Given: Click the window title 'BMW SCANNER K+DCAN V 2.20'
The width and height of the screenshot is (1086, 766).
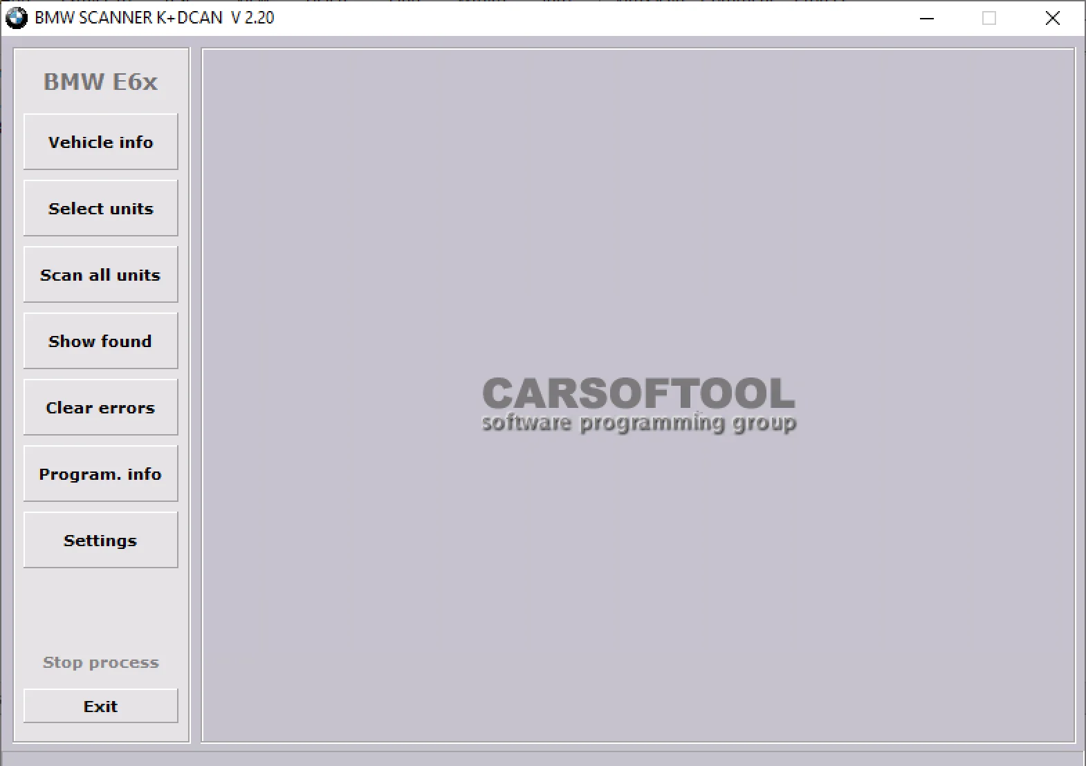Looking at the screenshot, I should coord(154,18).
